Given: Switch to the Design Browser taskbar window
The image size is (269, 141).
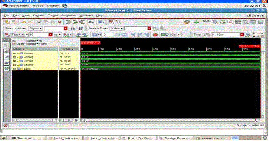Looking at the screenshot, I should click(x=175, y=138).
